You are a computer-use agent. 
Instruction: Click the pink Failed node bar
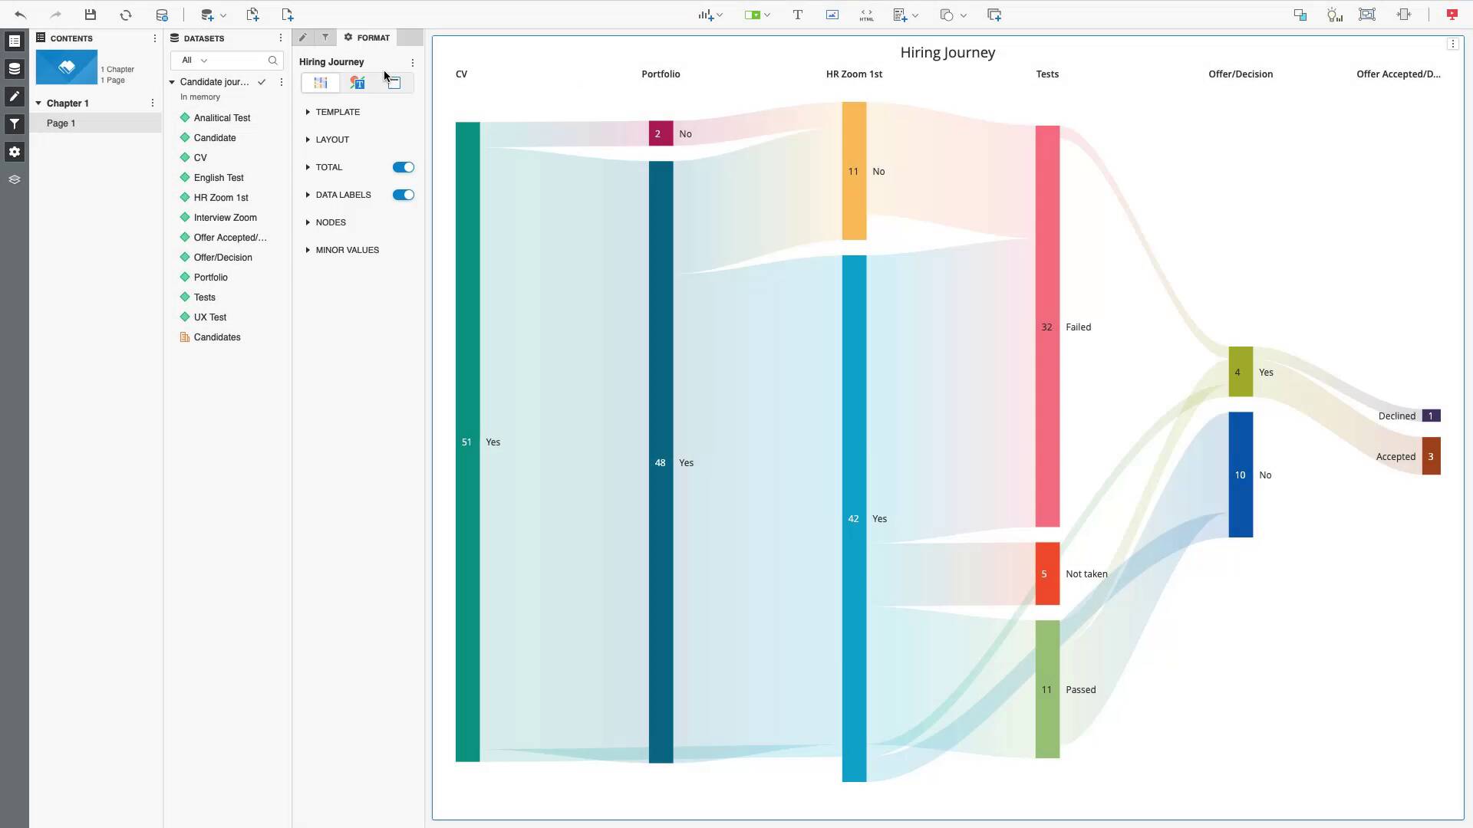click(x=1047, y=327)
